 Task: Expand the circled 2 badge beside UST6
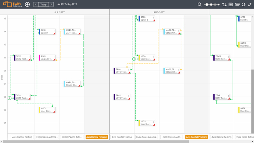point(134,59)
